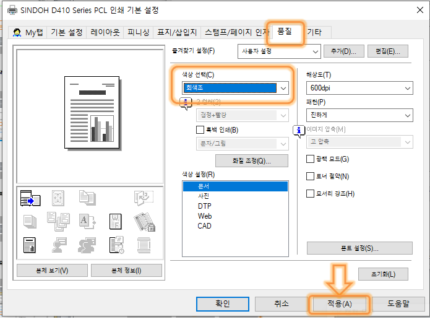Click the info icon beside 이미지 압축

coord(299,131)
